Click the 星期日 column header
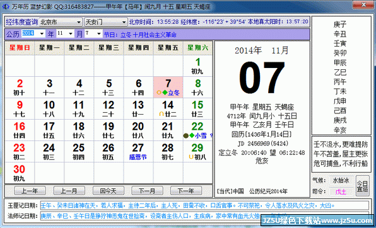The height and width of the screenshot is (228, 376). [x=20, y=48]
